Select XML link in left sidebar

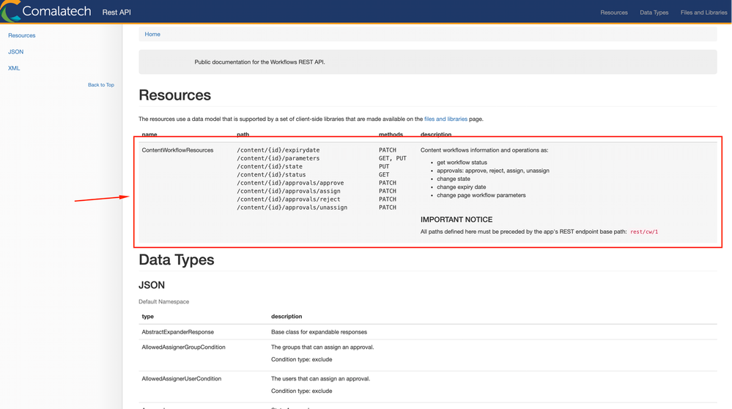coord(14,68)
